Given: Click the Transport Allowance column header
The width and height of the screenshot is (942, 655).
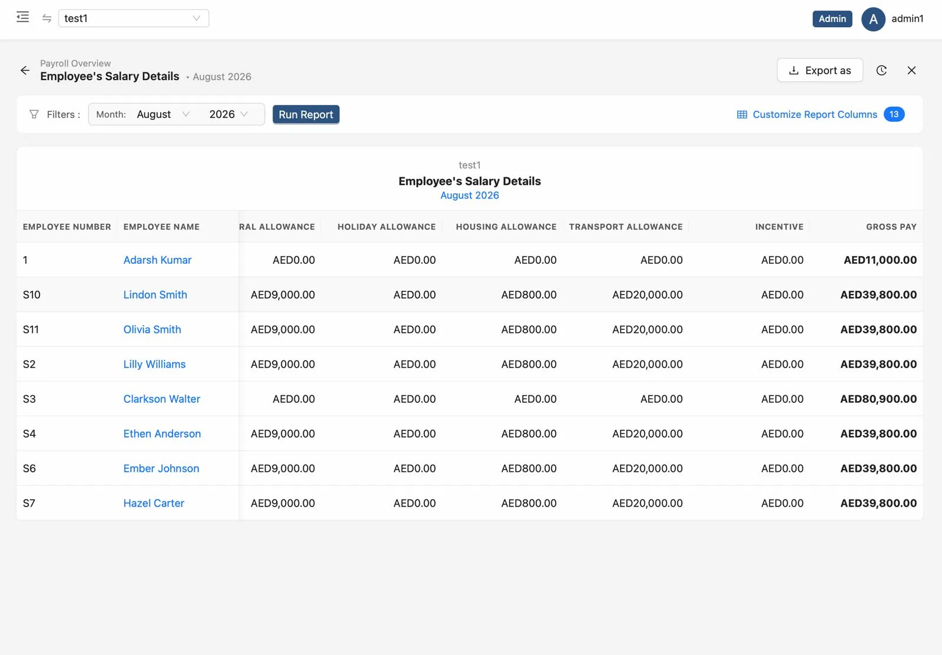Looking at the screenshot, I should [x=626, y=227].
